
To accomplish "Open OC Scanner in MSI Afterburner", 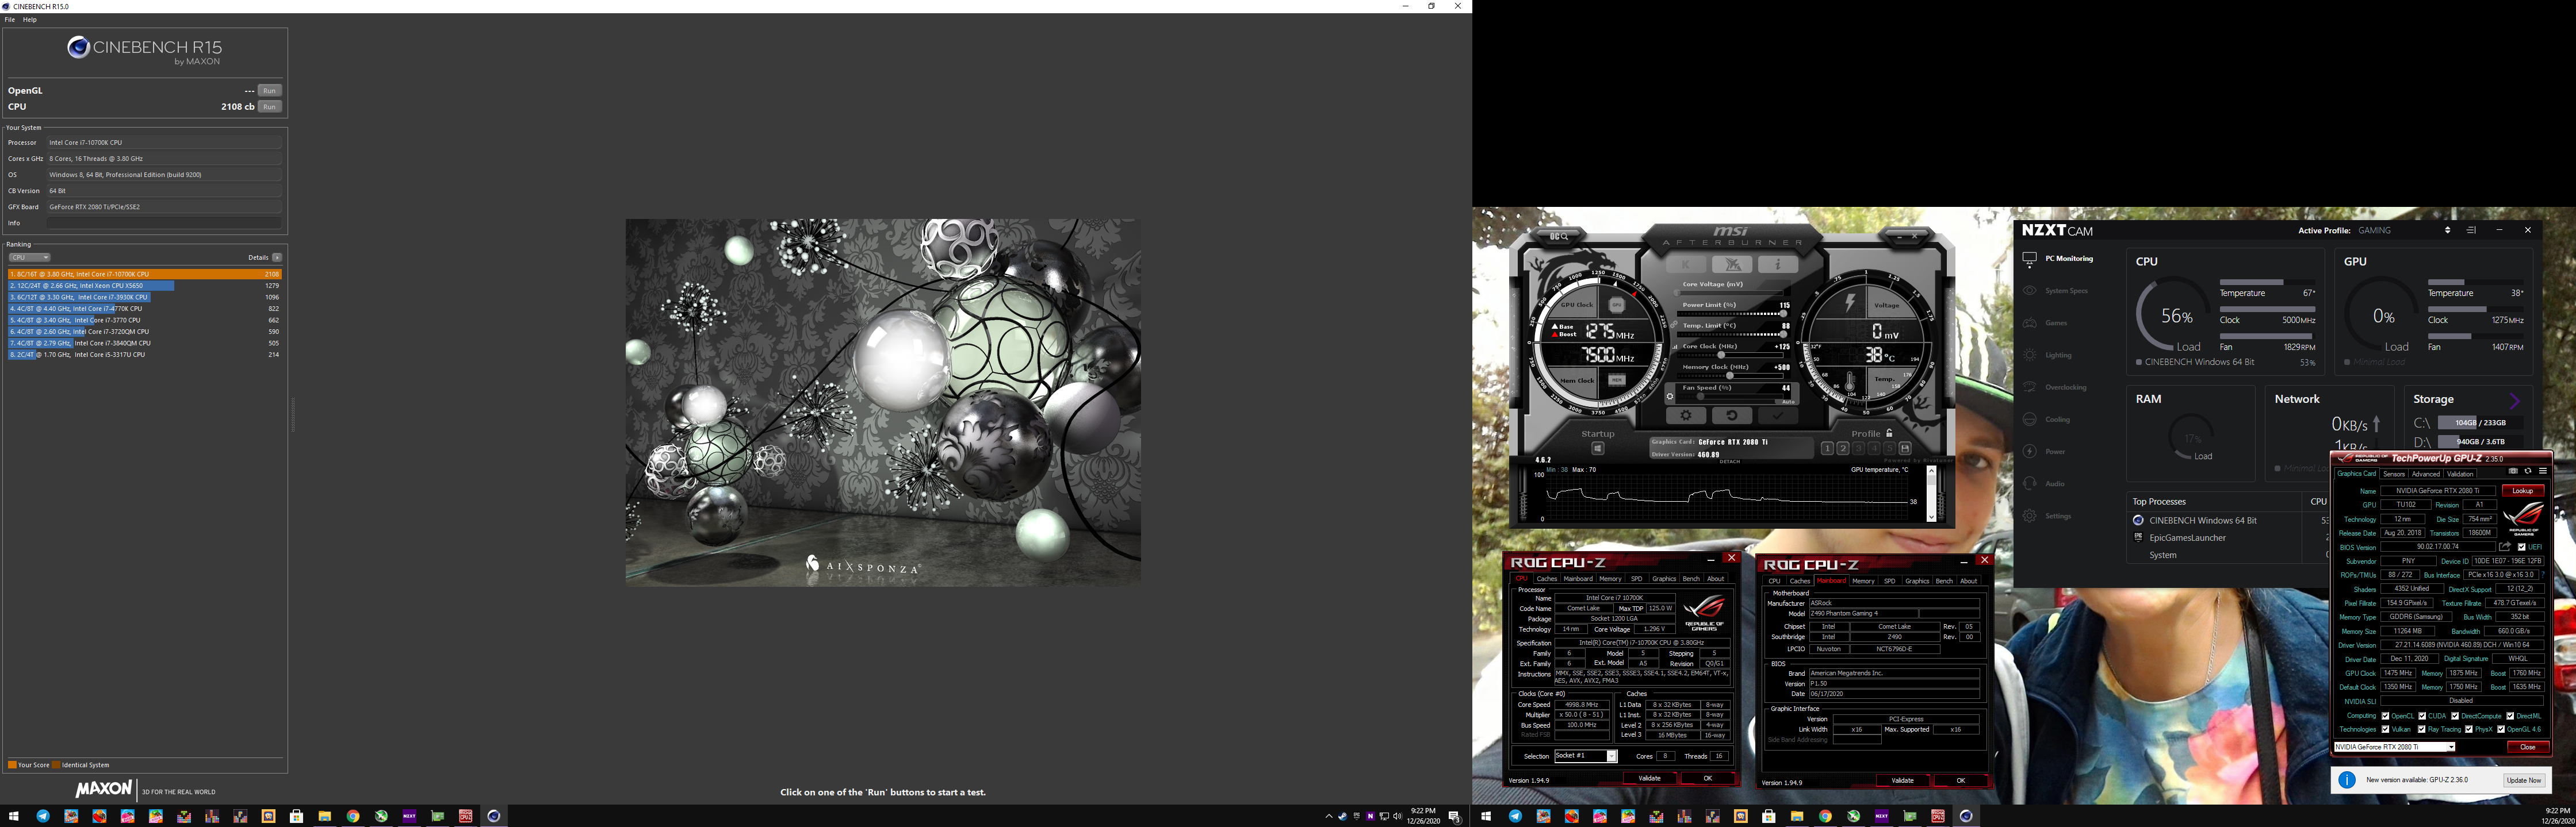I will tap(1559, 236).
